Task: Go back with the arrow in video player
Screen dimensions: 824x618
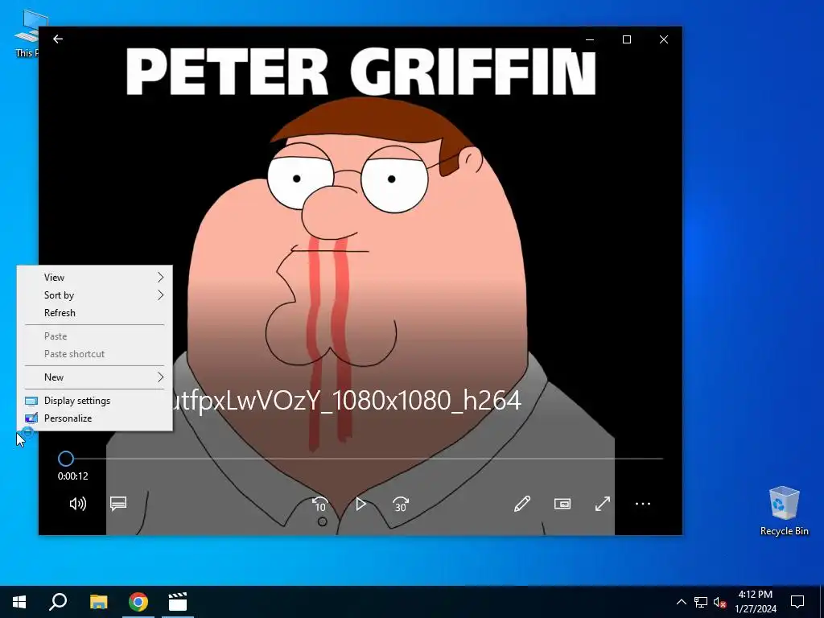Action: [x=58, y=39]
